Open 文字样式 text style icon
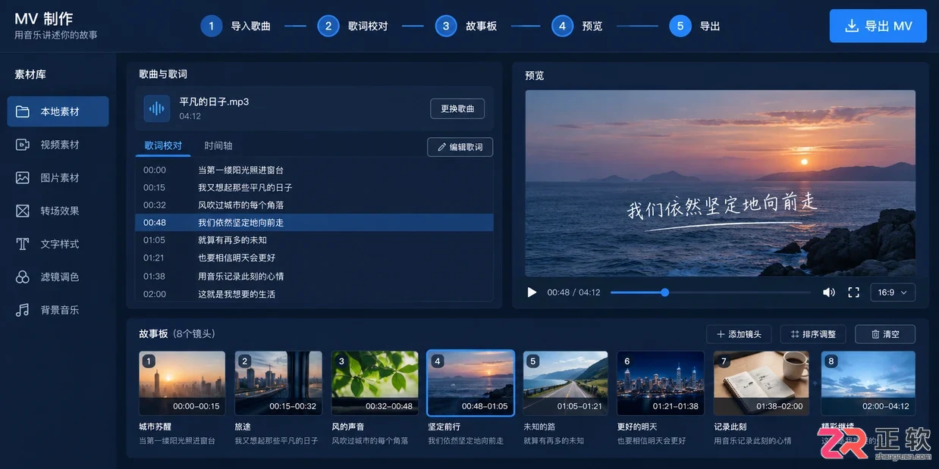The image size is (939, 469). pyautogui.click(x=23, y=244)
